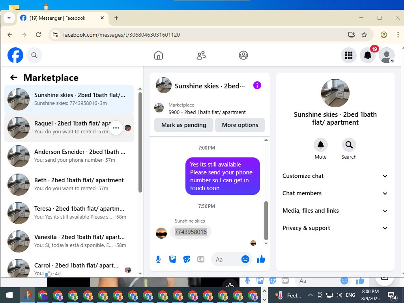Open network icon in system tray
This screenshot has height=303, width=404.
[329, 295]
